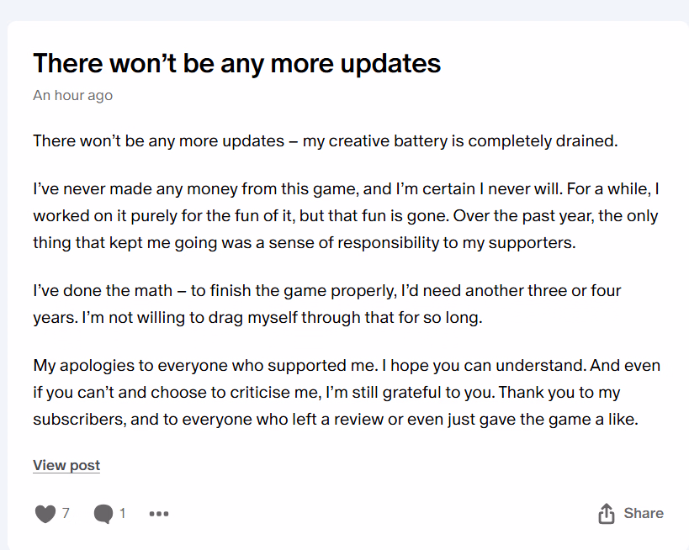Click the word 'supporters' ending the second paragraph
The image size is (689, 550).
(531, 243)
